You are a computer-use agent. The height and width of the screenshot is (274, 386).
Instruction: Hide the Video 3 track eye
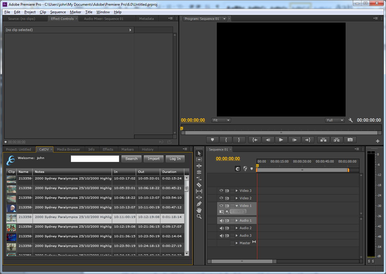221,191
